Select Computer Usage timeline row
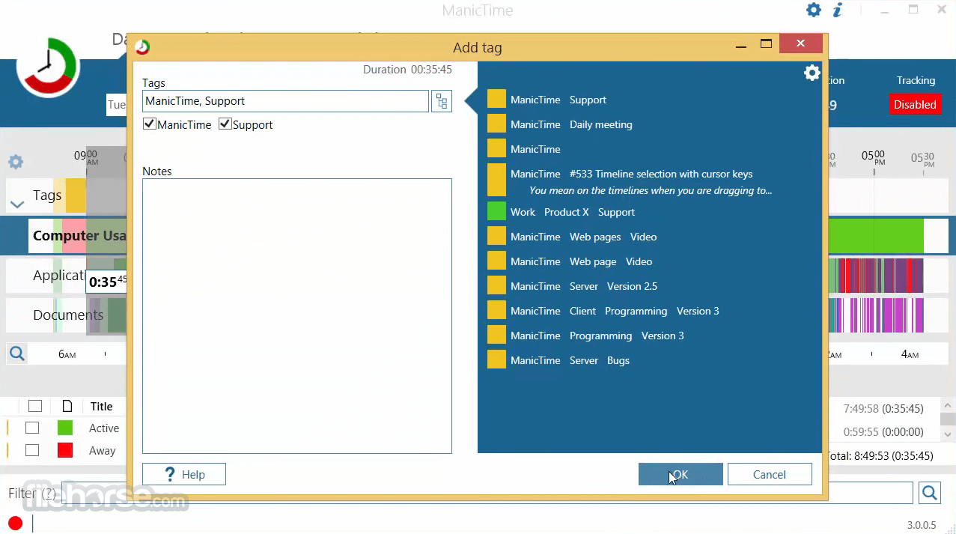The image size is (956, 534). pos(79,235)
